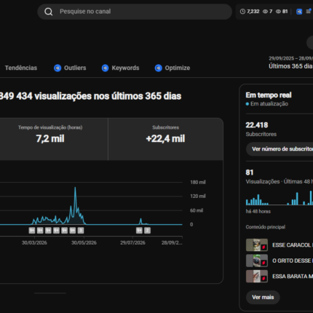Open the Keywords tab
Screen dimensions: 313x313
coord(125,68)
